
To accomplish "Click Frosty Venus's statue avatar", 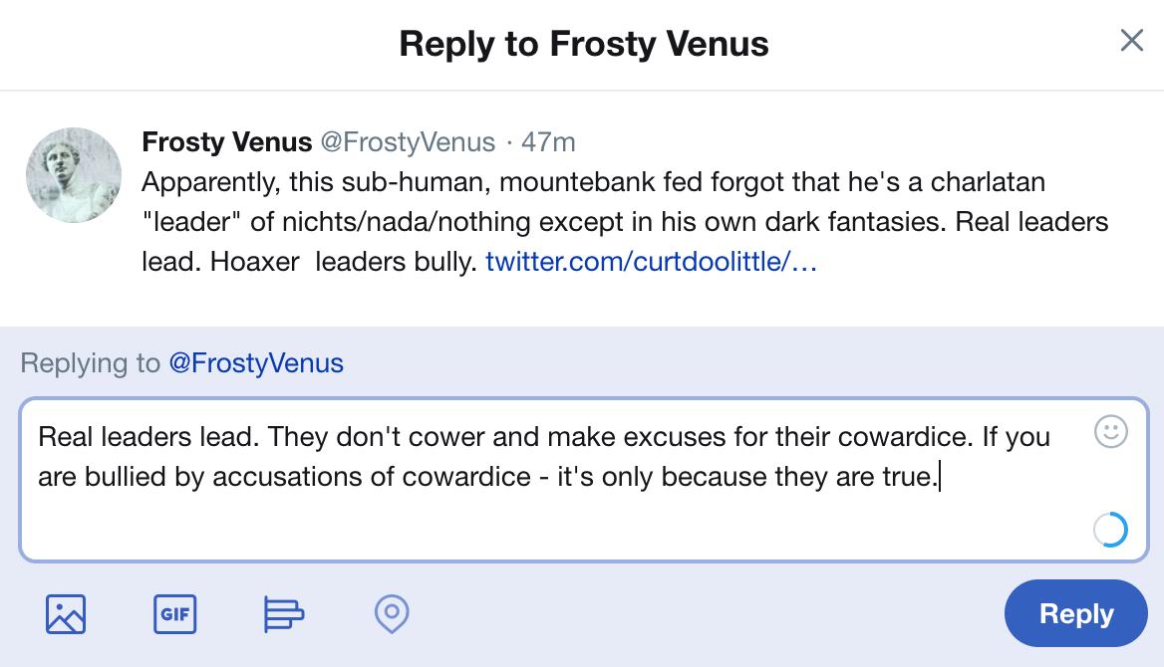I will pyautogui.click(x=74, y=175).
